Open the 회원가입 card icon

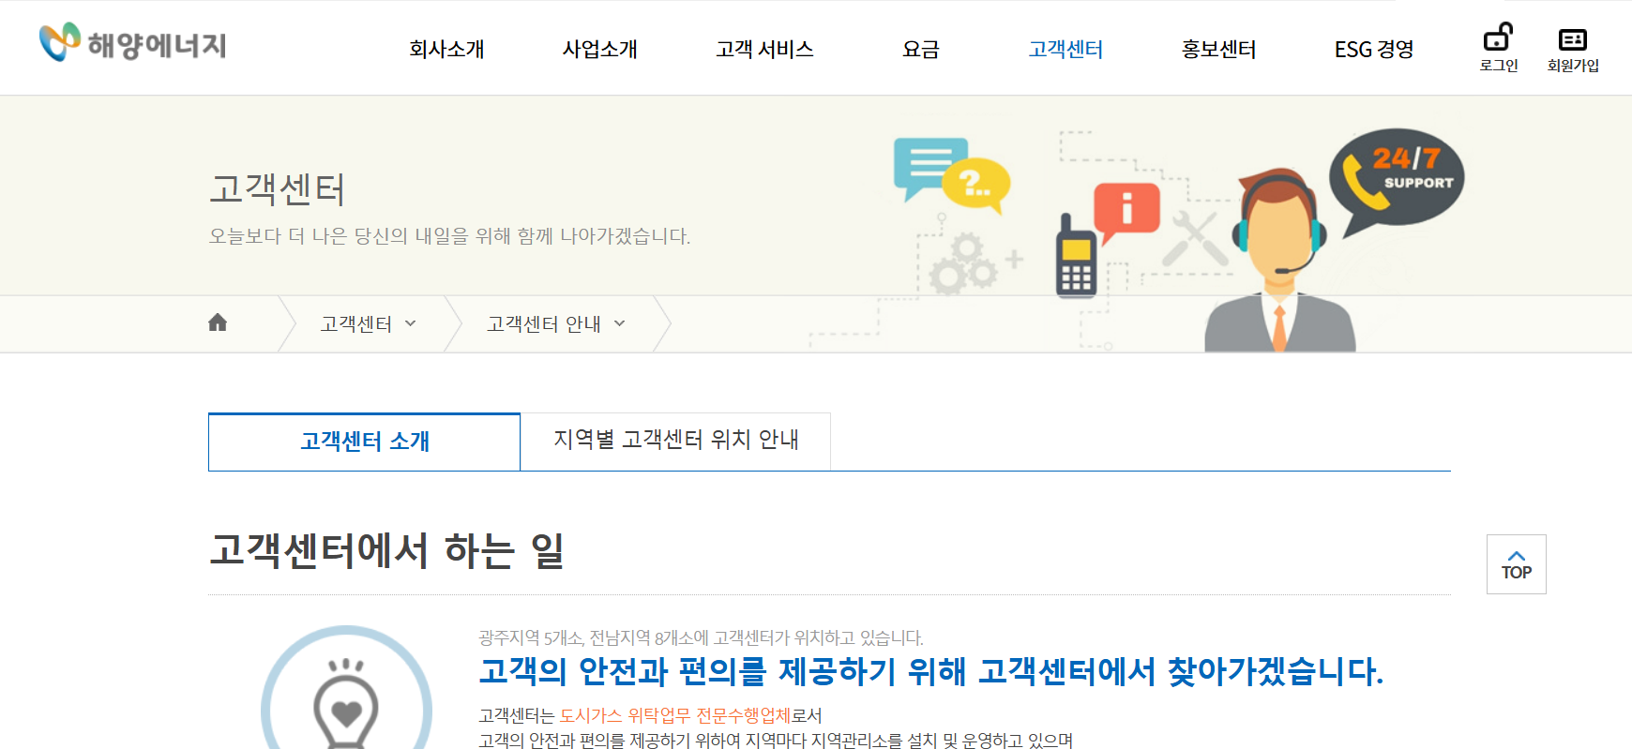pyautogui.click(x=1573, y=39)
